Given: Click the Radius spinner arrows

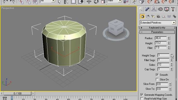Looking at the screenshot, I should click(x=169, y=38).
